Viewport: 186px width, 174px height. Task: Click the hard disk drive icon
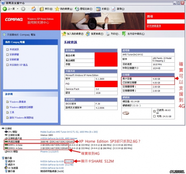[126, 113]
